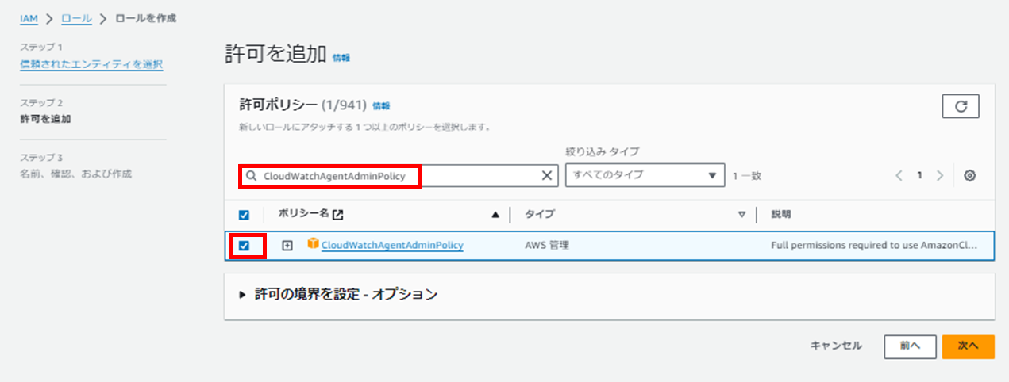Sort by policy name ascending arrow
1009x382 pixels.
[x=496, y=214]
